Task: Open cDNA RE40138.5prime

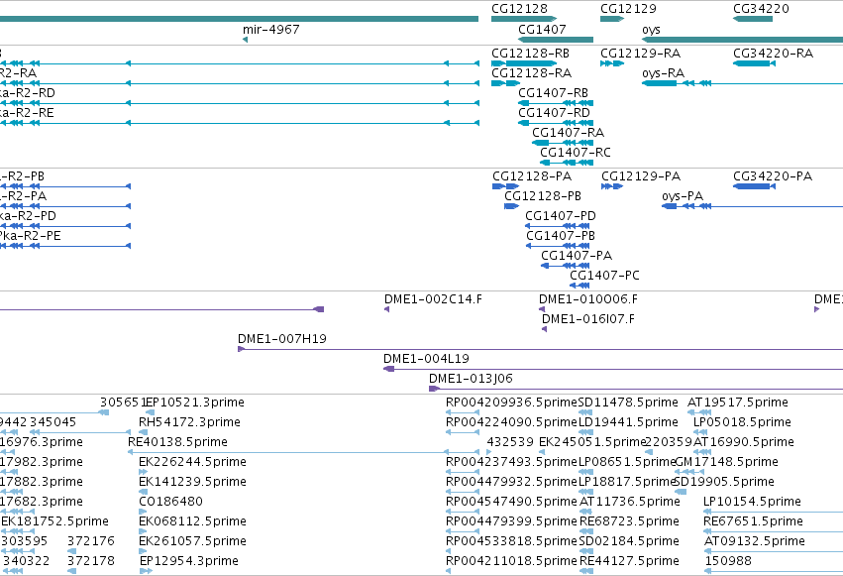Action: pos(177,442)
